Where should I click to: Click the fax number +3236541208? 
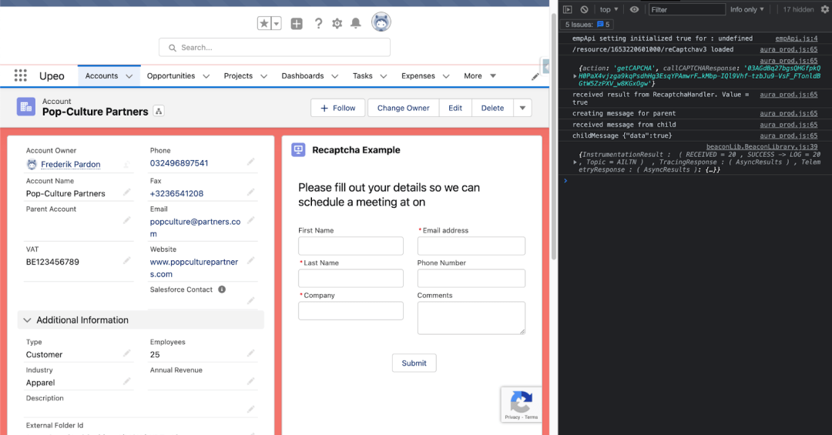(x=176, y=193)
